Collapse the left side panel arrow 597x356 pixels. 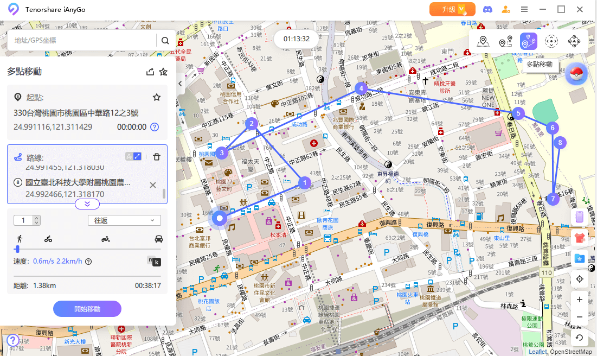point(180,84)
